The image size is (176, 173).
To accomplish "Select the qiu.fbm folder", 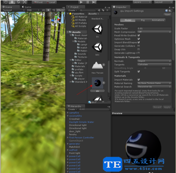I will click(x=78, y=73).
